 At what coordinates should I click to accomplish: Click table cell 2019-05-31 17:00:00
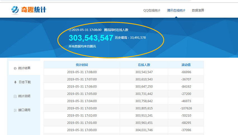coord(82,130)
